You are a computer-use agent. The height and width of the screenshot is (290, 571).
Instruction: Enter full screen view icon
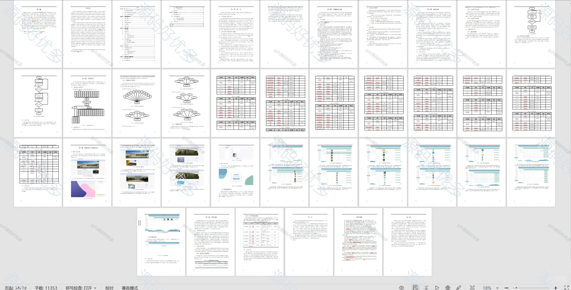pos(566,288)
